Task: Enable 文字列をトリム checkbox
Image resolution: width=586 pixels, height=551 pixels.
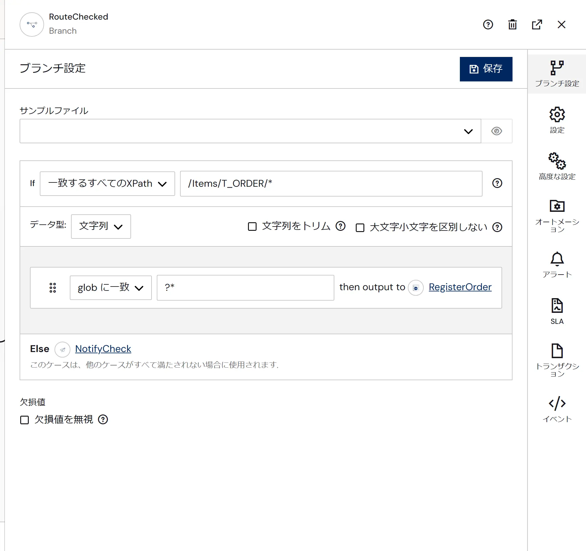Action: coord(252,227)
